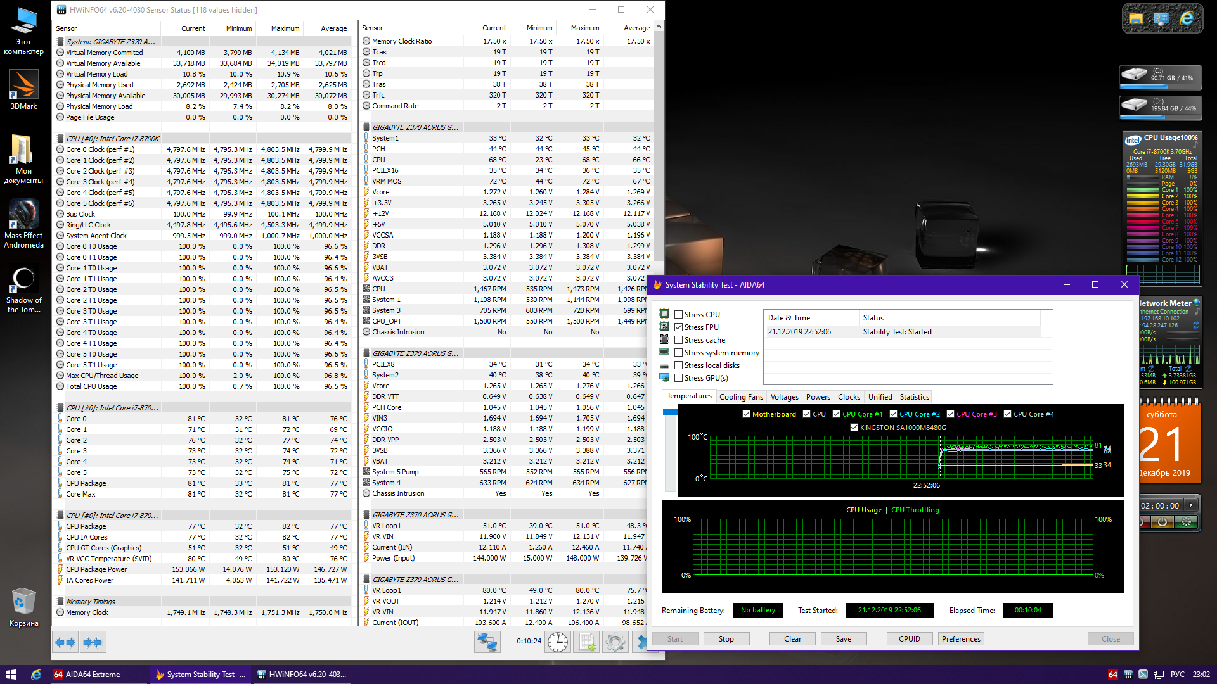Open the Statistics tab

pyautogui.click(x=914, y=397)
